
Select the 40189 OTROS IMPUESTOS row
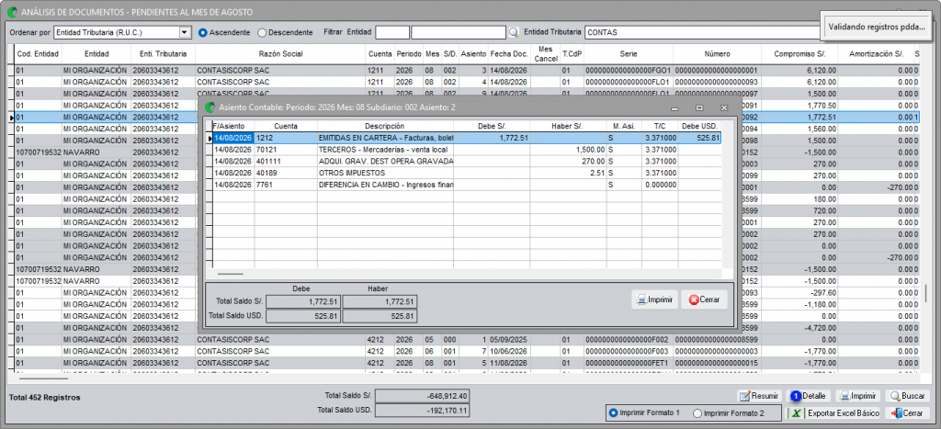click(x=466, y=173)
